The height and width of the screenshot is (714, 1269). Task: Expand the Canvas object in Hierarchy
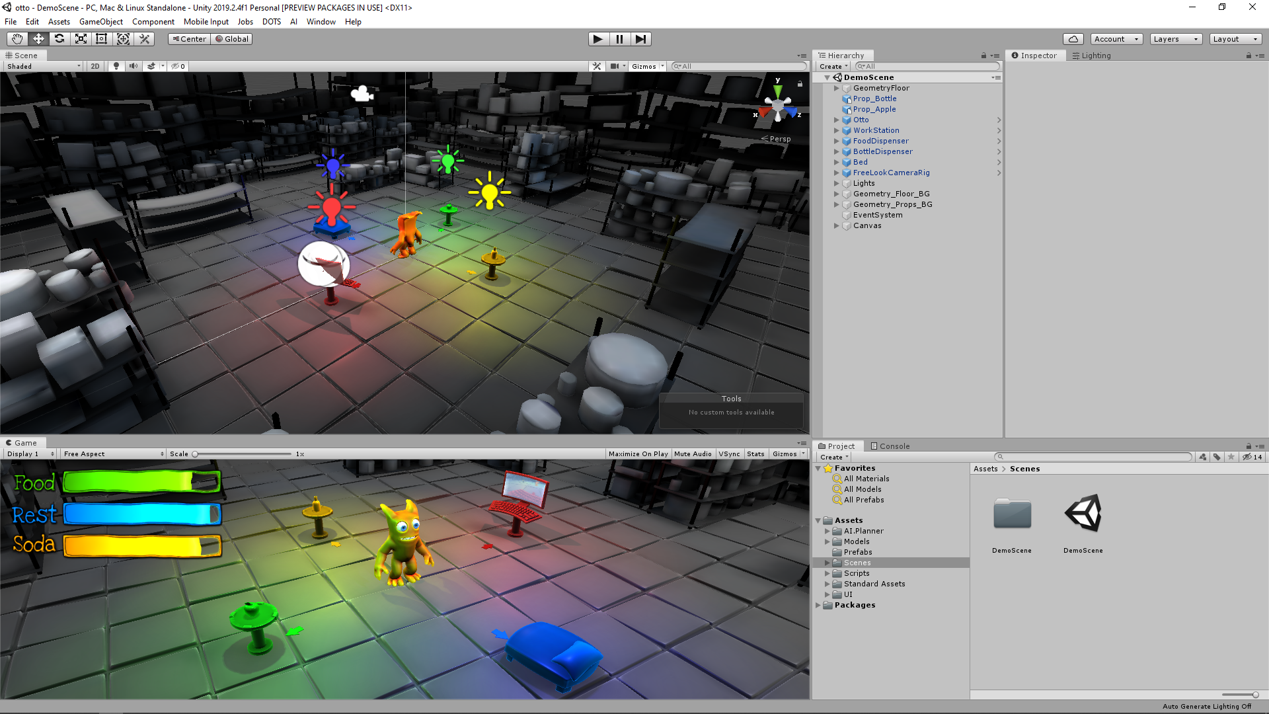[837, 225]
